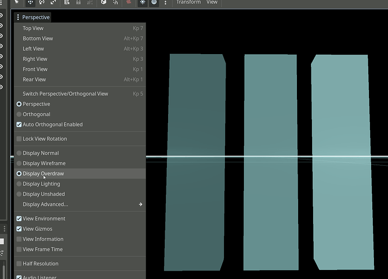Toggle the red camera override icon
This screenshot has width=388, height=279.
coord(129,2)
